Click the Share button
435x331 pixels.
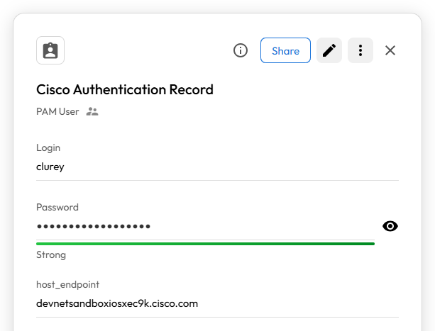[285, 50]
